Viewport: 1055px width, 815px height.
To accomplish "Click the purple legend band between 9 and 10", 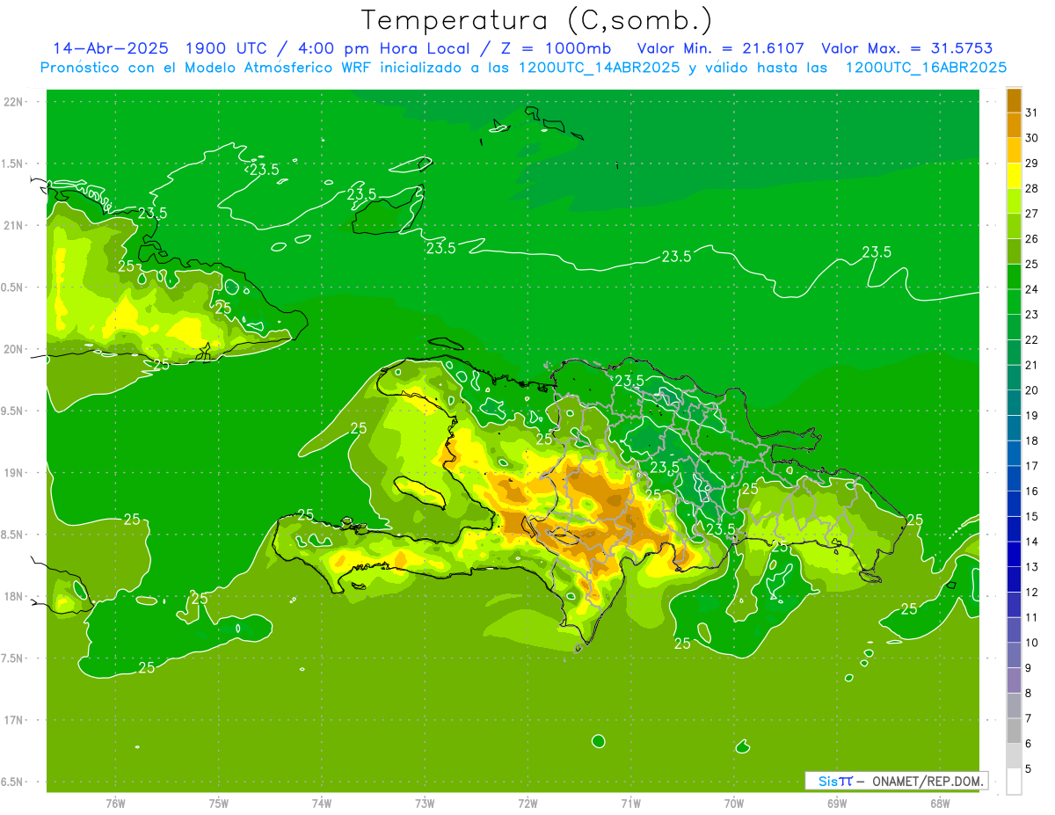I will click(x=1014, y=655).
